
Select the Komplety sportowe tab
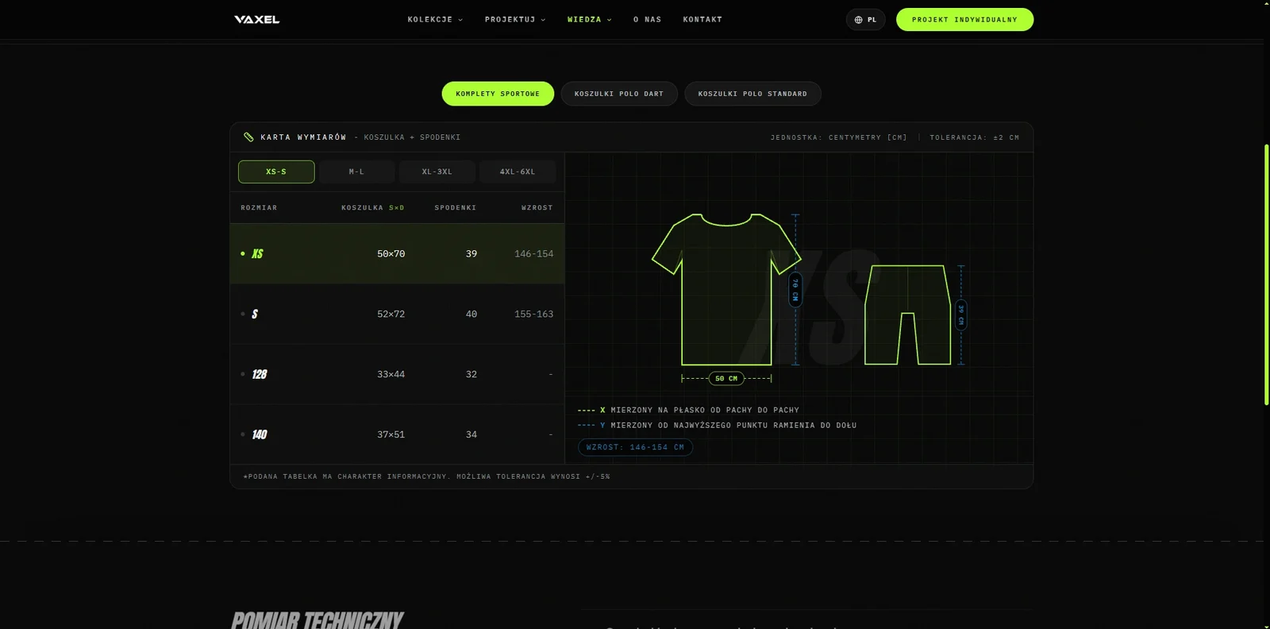tap(498, 94)
